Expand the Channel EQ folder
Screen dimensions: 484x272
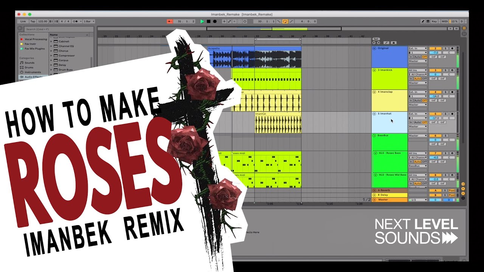pos(51,46)
